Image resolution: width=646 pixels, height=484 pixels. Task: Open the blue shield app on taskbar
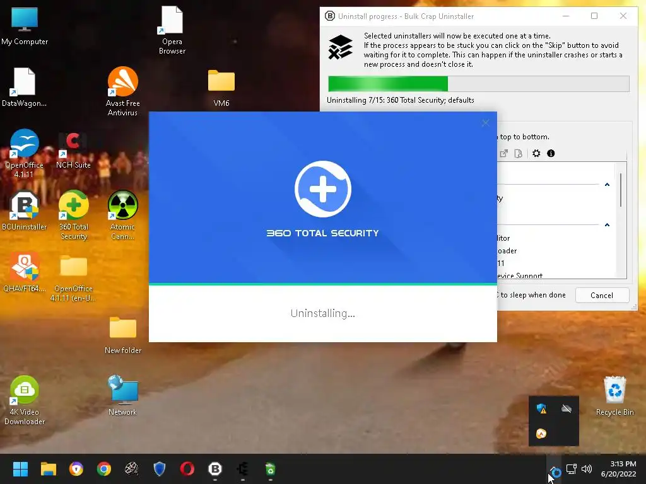[x=160, y=469]
